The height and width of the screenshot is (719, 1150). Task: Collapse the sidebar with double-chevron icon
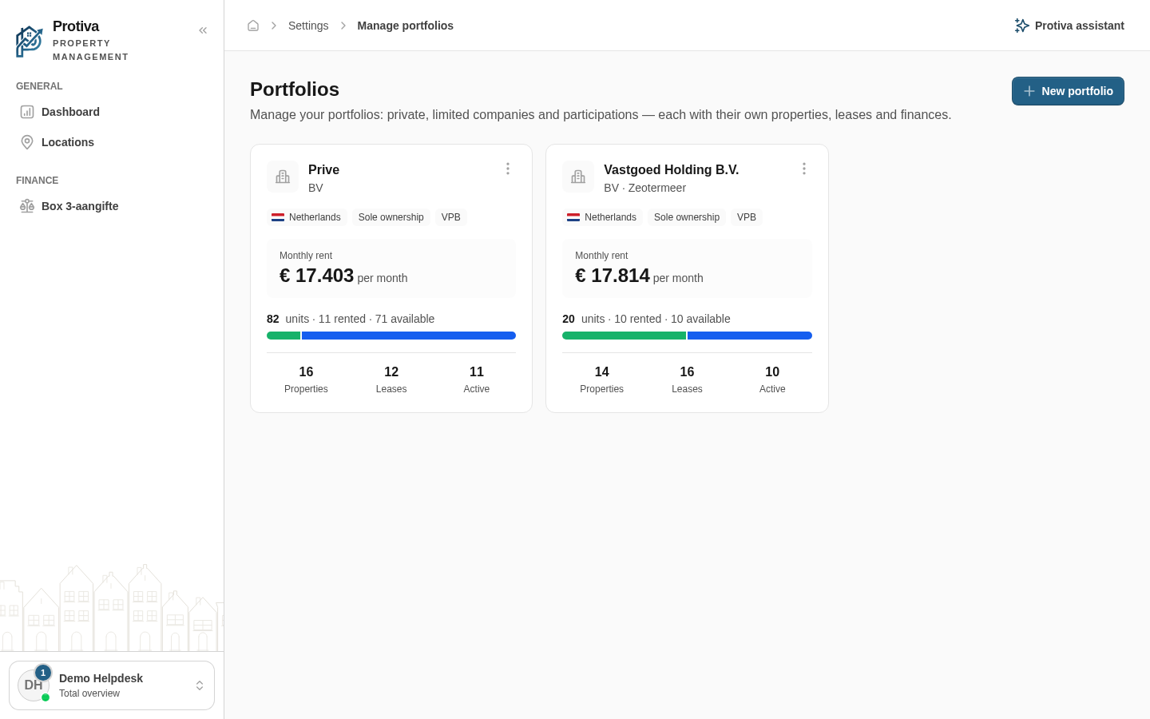click(x=203, y=30)
